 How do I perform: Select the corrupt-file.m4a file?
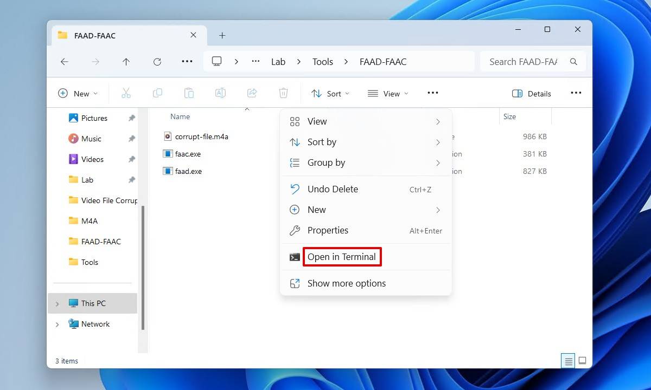pyautogui.click(x=201, y=136)
